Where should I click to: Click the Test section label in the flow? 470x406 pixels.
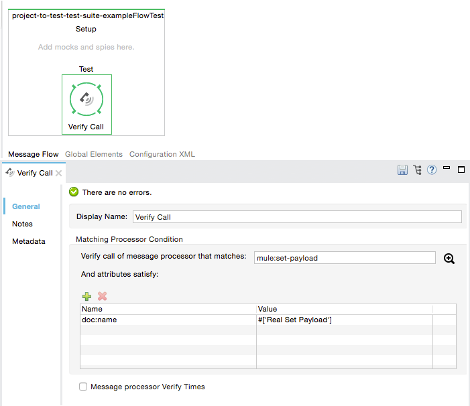pyautogui.click(x=86, y=69)
